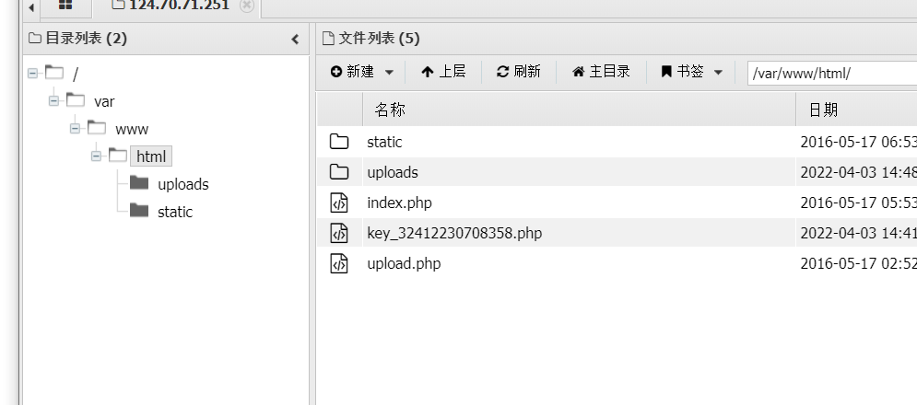Image resolution: width=917 pixels, height=405 pixels.
Task: Click date 2016-05-17 02:52 of upload.php
Action: click(x=858, y=263)
